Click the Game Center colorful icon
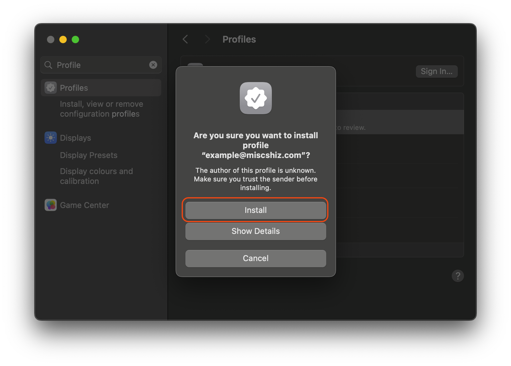 pyautogui.click(x=51, y=205)
